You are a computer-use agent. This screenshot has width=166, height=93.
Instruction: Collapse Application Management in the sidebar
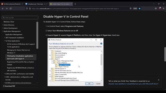[3, 31]
